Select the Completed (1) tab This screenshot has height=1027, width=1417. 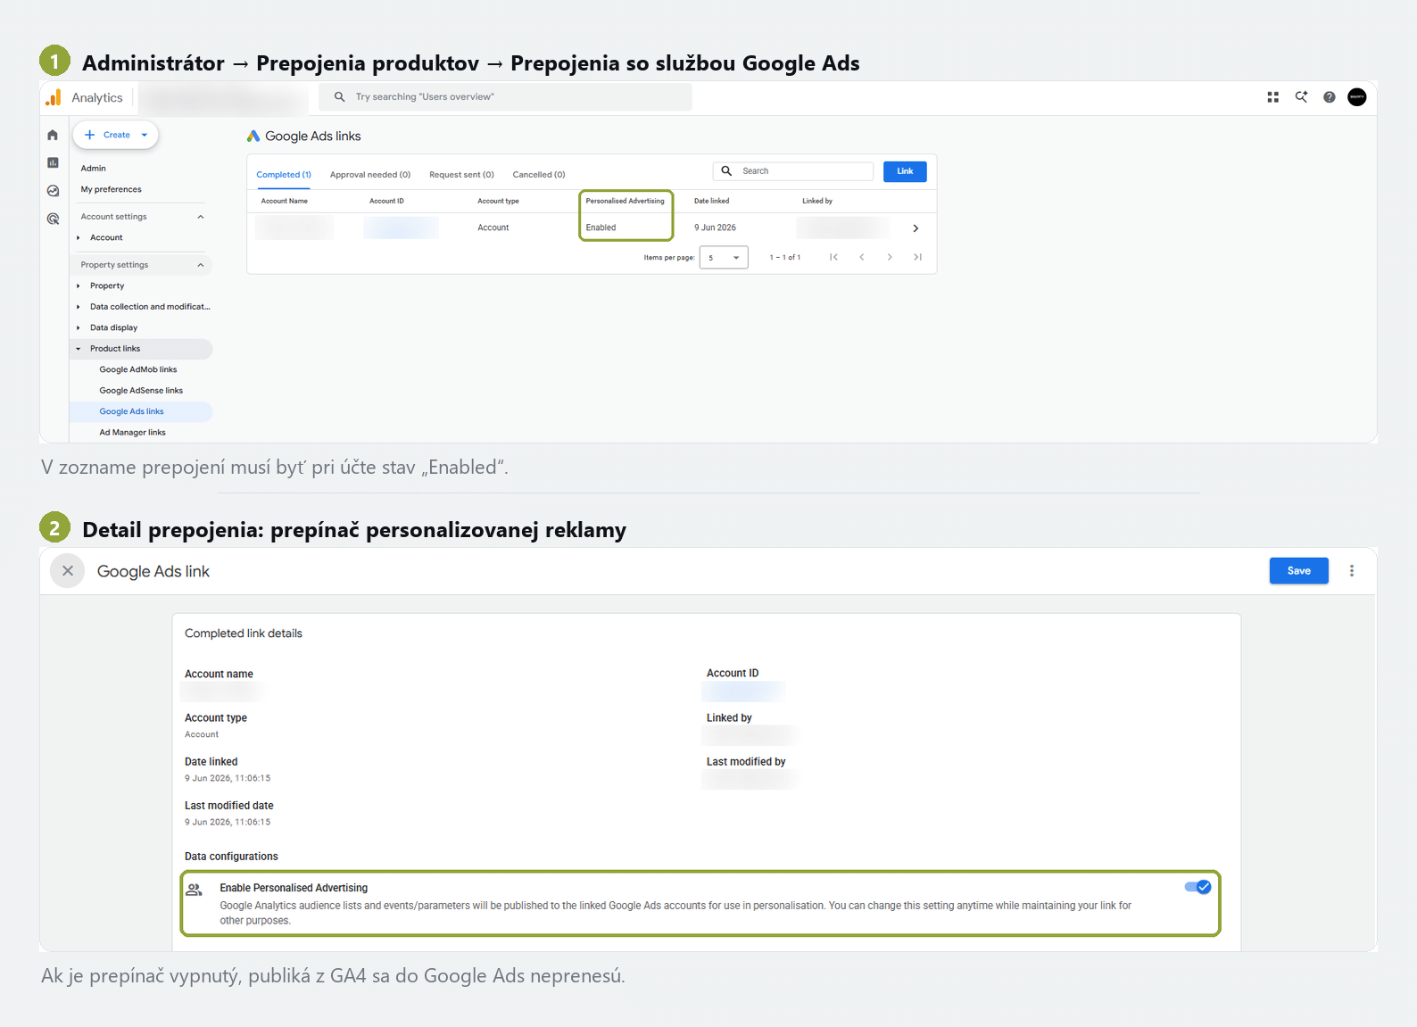tap(284, 175)
